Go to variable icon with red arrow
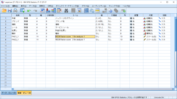The image size is (177, 99). click(x=48, y=11)
